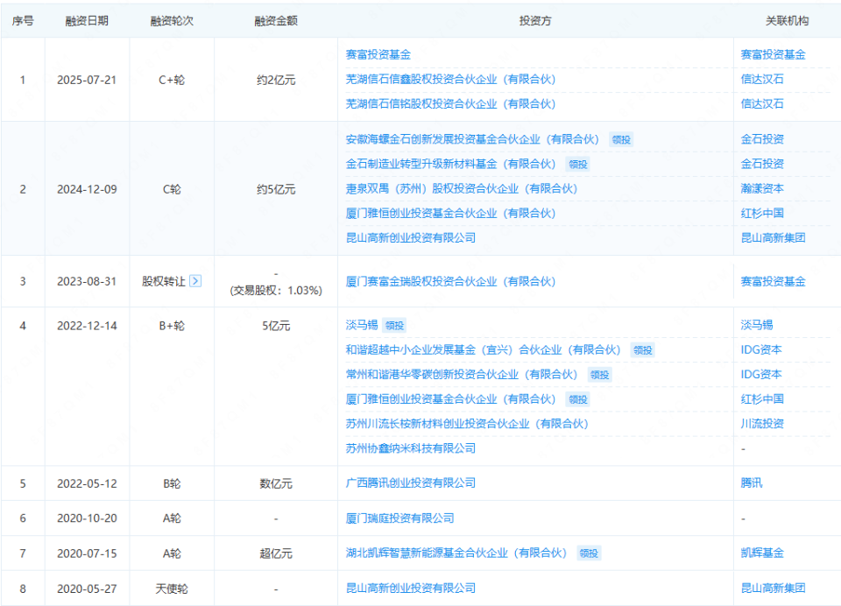This screenshot has height=606, width=841.
Task: Open 昆山高新集团 in the C轮 row
Action: click(x=773, y=238)
